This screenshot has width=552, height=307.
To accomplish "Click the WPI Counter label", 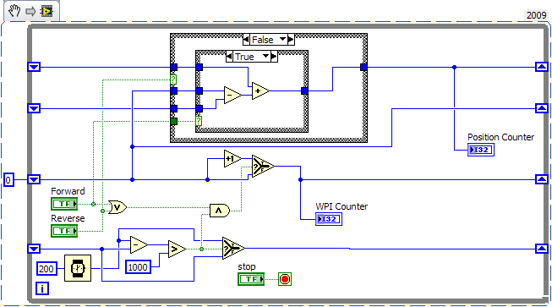I will coord(342,206).
